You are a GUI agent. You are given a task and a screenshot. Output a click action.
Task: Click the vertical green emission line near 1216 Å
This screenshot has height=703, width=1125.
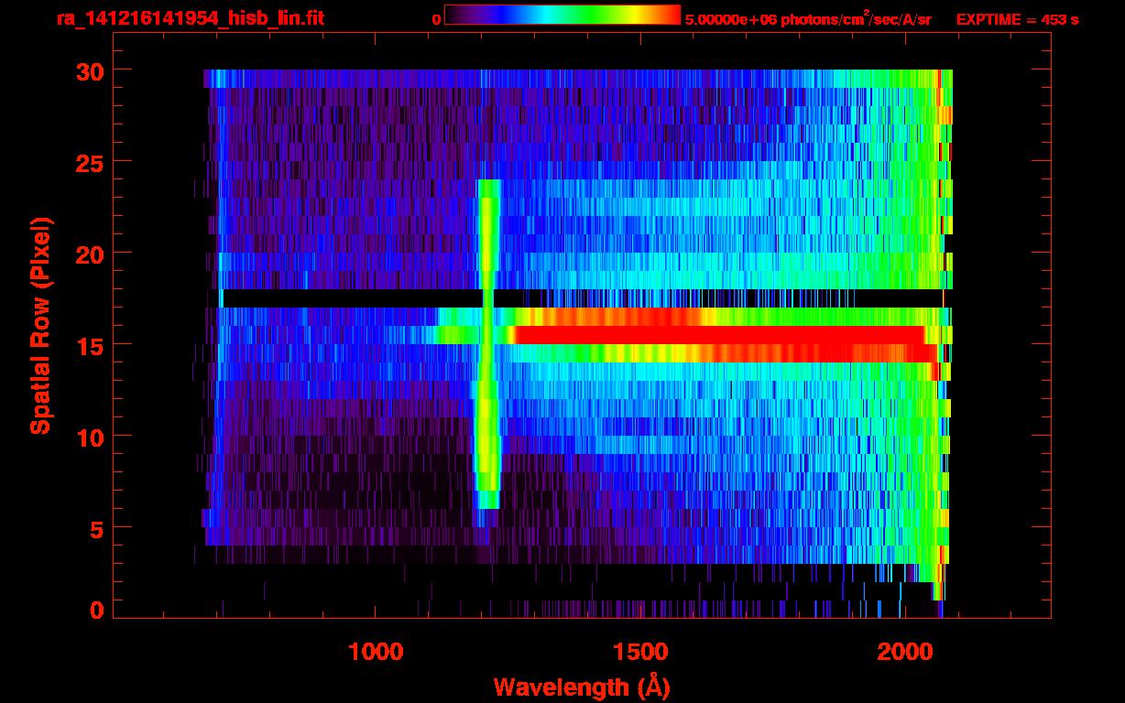click(487, 344)
